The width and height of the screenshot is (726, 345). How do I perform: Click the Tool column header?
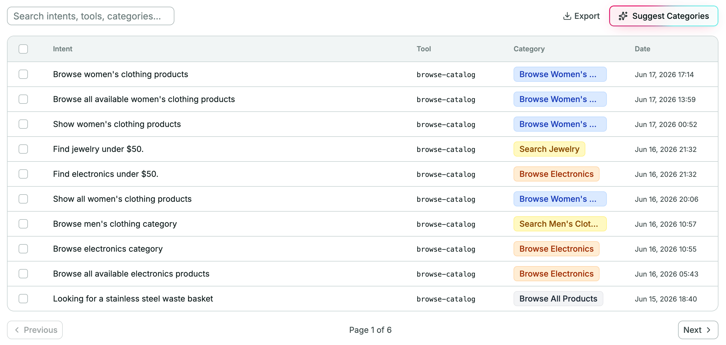tap(424, 49)
